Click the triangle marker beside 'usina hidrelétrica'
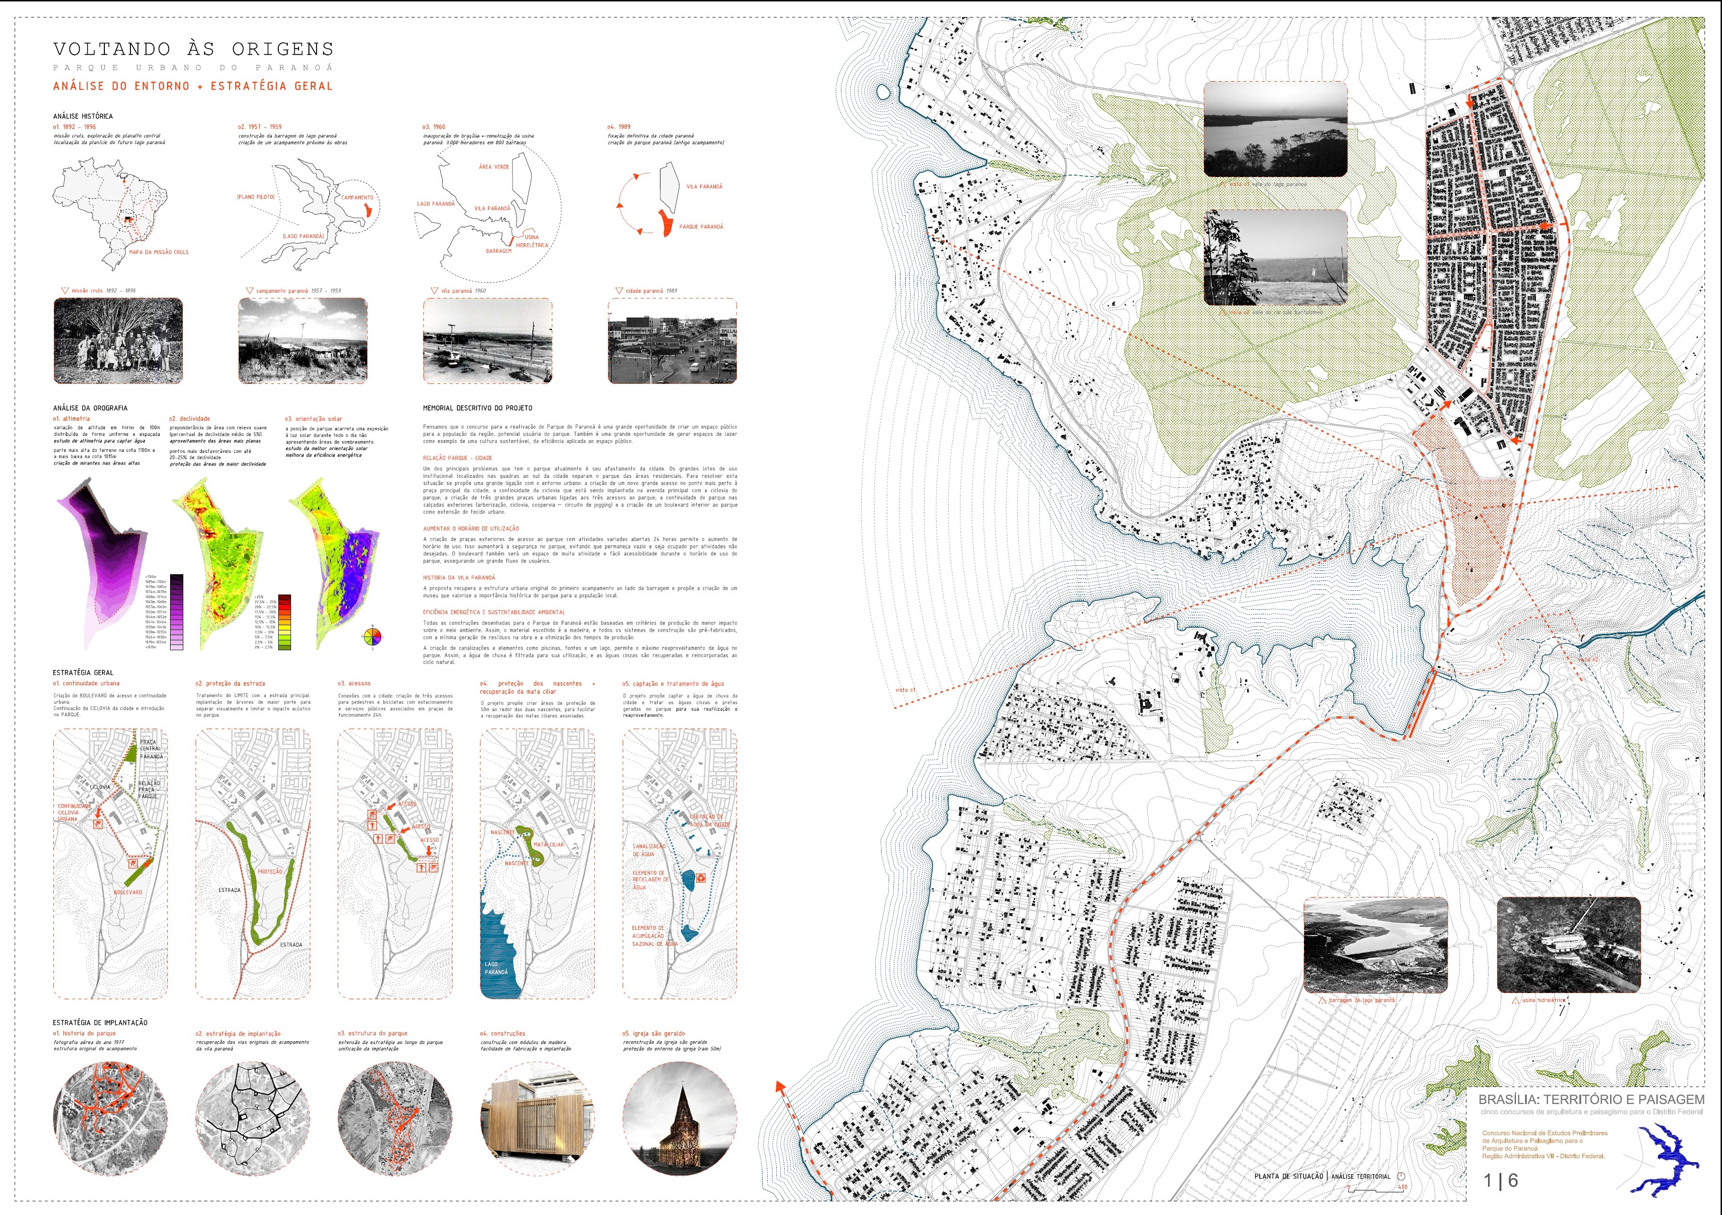The width and height of the screenshot is (1722, 1215). [1515, 1001]
